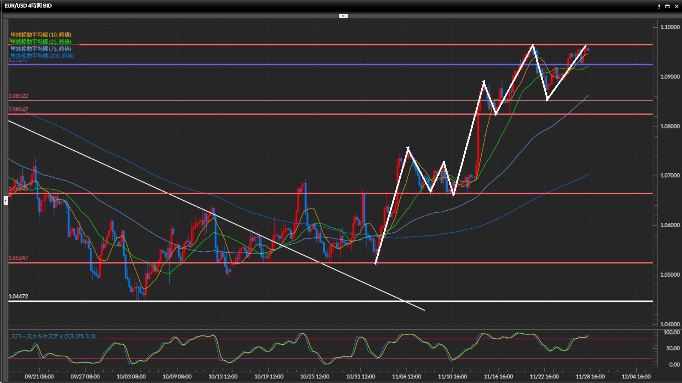Close the EUR/USD chart window
This screenshot has height=383, width=682.
(677, 6)
